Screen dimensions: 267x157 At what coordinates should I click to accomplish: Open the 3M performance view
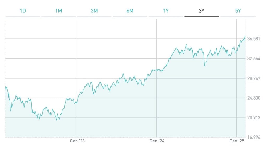click(94, 11)
